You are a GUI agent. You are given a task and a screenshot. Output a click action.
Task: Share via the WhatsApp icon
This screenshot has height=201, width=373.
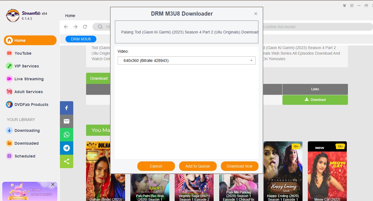(67, 135)
